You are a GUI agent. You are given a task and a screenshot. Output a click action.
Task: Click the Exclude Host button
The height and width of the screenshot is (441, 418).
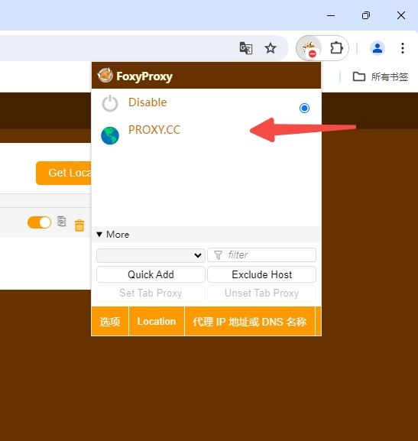click(261, 274)
